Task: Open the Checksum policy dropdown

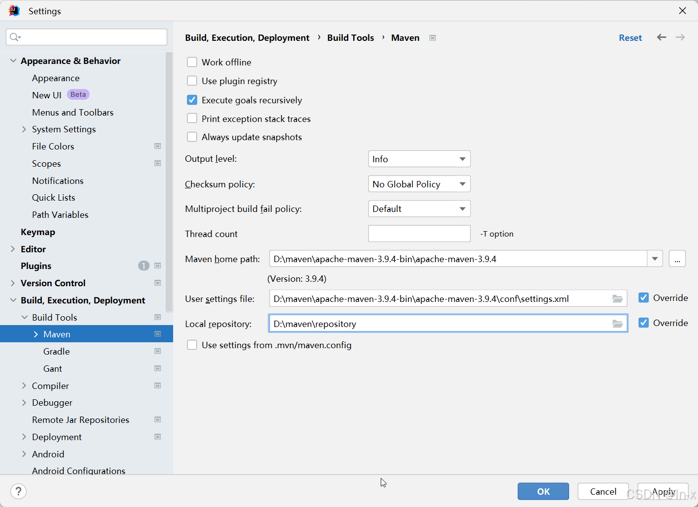Action: tap(419, 184)
